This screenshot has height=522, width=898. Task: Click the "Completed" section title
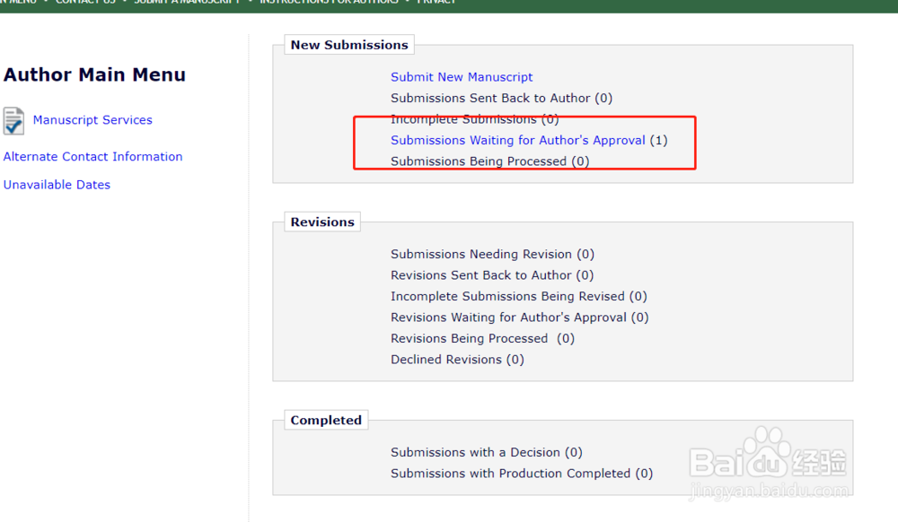[326, 421]
